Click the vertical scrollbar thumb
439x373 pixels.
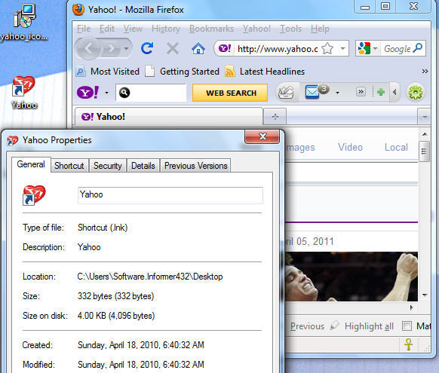coord(424,151)
